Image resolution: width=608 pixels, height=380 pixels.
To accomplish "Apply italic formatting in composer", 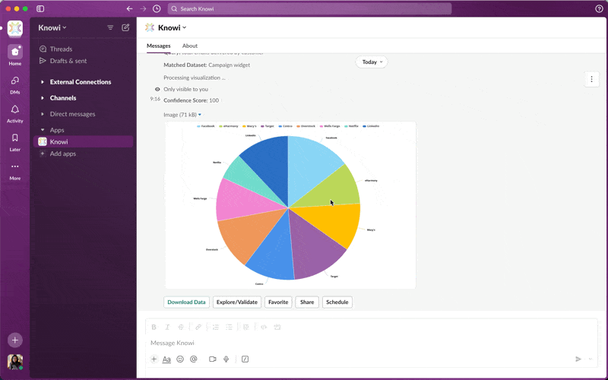I will pyautogui.click(x=167, y=327).
